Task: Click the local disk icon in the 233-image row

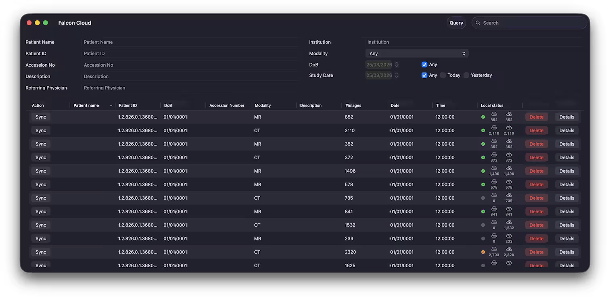Action: pos(494,236)
